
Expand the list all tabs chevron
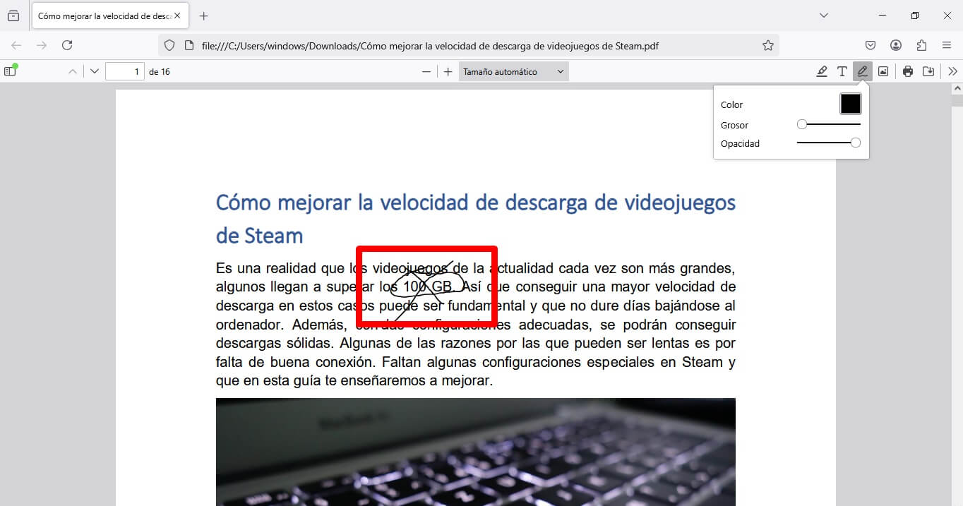[x=823, y=16]
